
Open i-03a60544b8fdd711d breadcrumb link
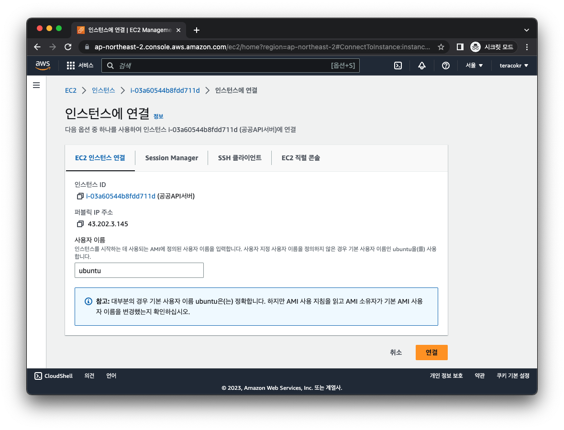point(165,90)
